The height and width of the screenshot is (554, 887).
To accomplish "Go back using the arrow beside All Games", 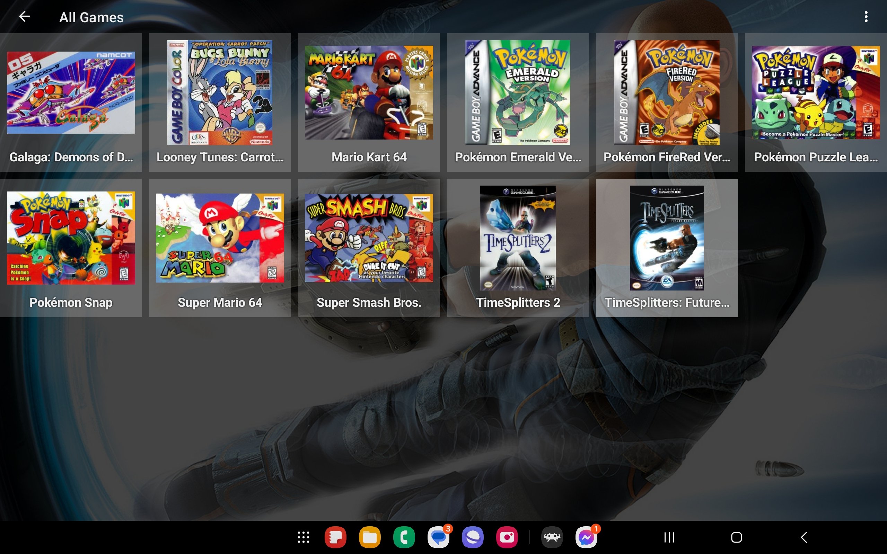I will (25, 17).
